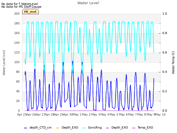
Task: Click the 200 y-axis tick label
Action: tap(17, 14)
